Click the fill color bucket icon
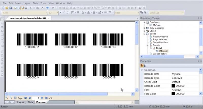 [x=88, y=12]
